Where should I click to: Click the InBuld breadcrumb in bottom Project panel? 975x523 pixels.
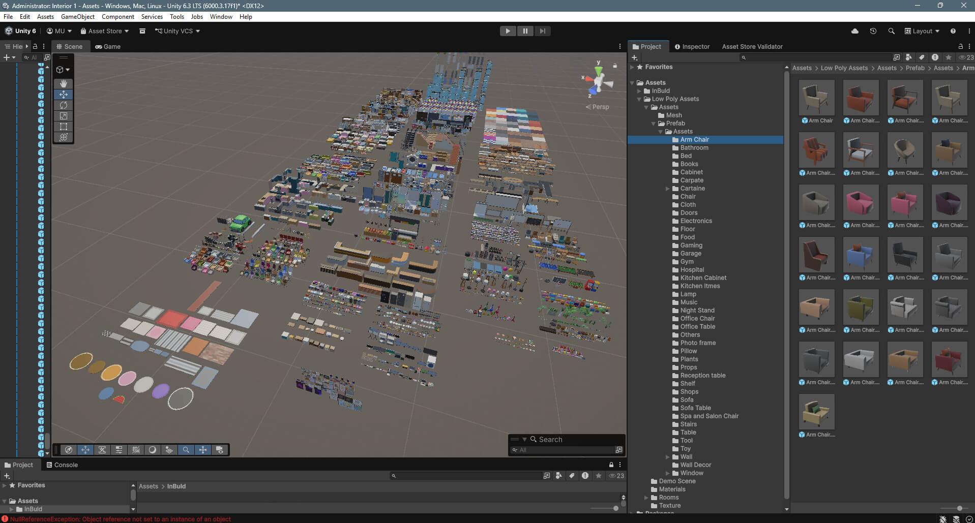click(176, 486)
